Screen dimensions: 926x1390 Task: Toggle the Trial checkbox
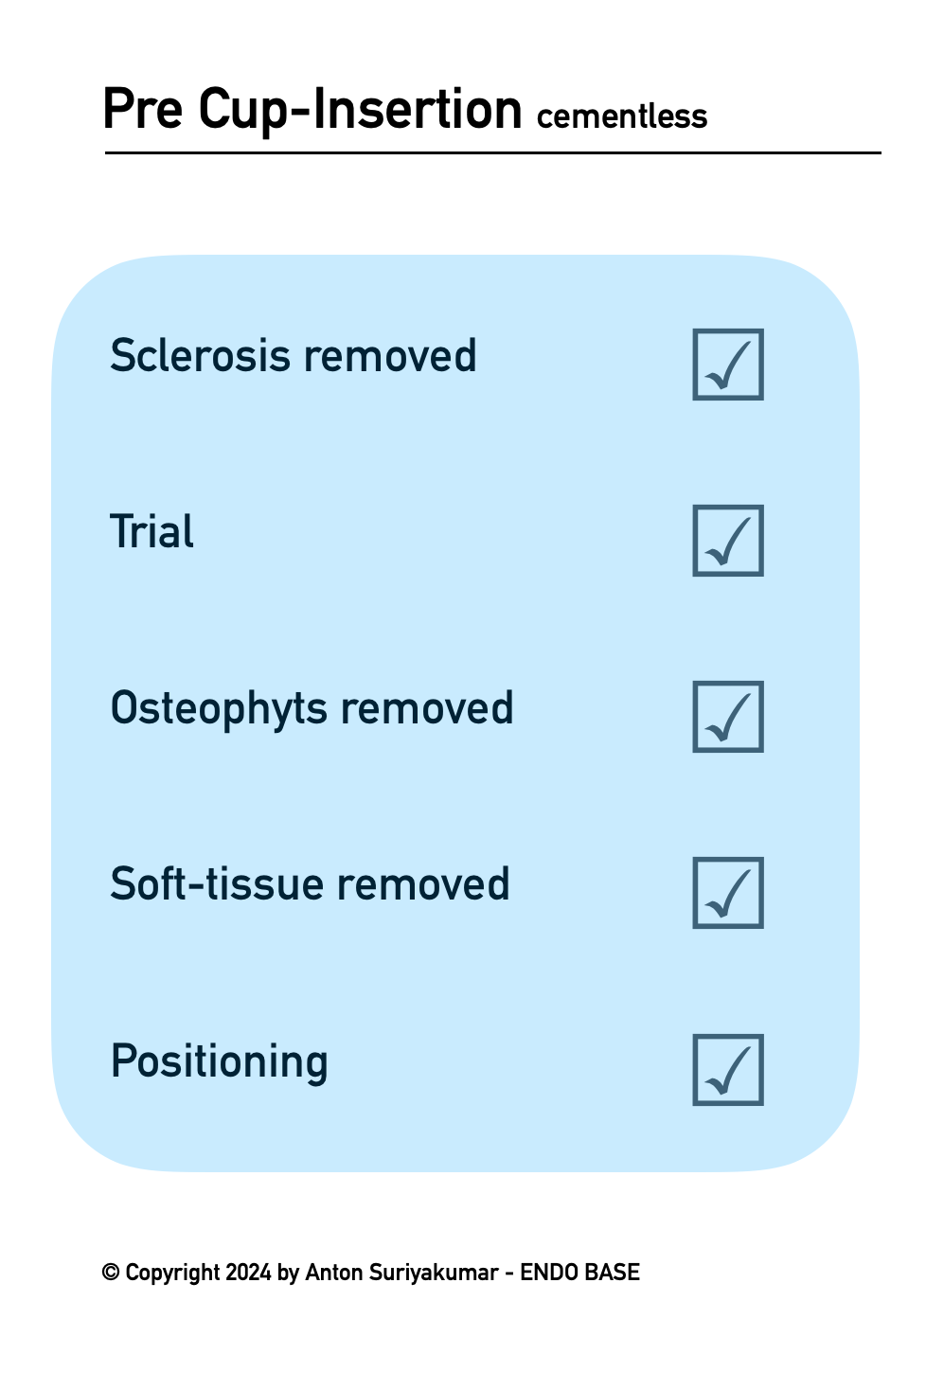727,541
